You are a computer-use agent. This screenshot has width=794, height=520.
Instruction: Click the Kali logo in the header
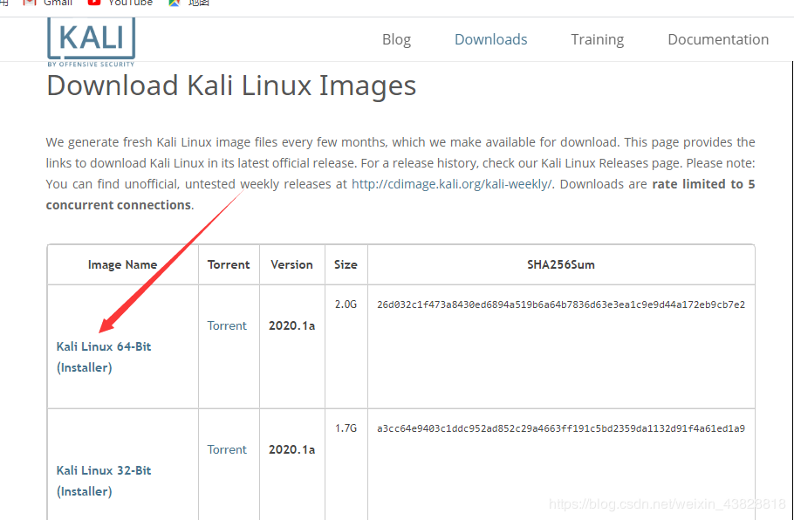click(91, 42)
